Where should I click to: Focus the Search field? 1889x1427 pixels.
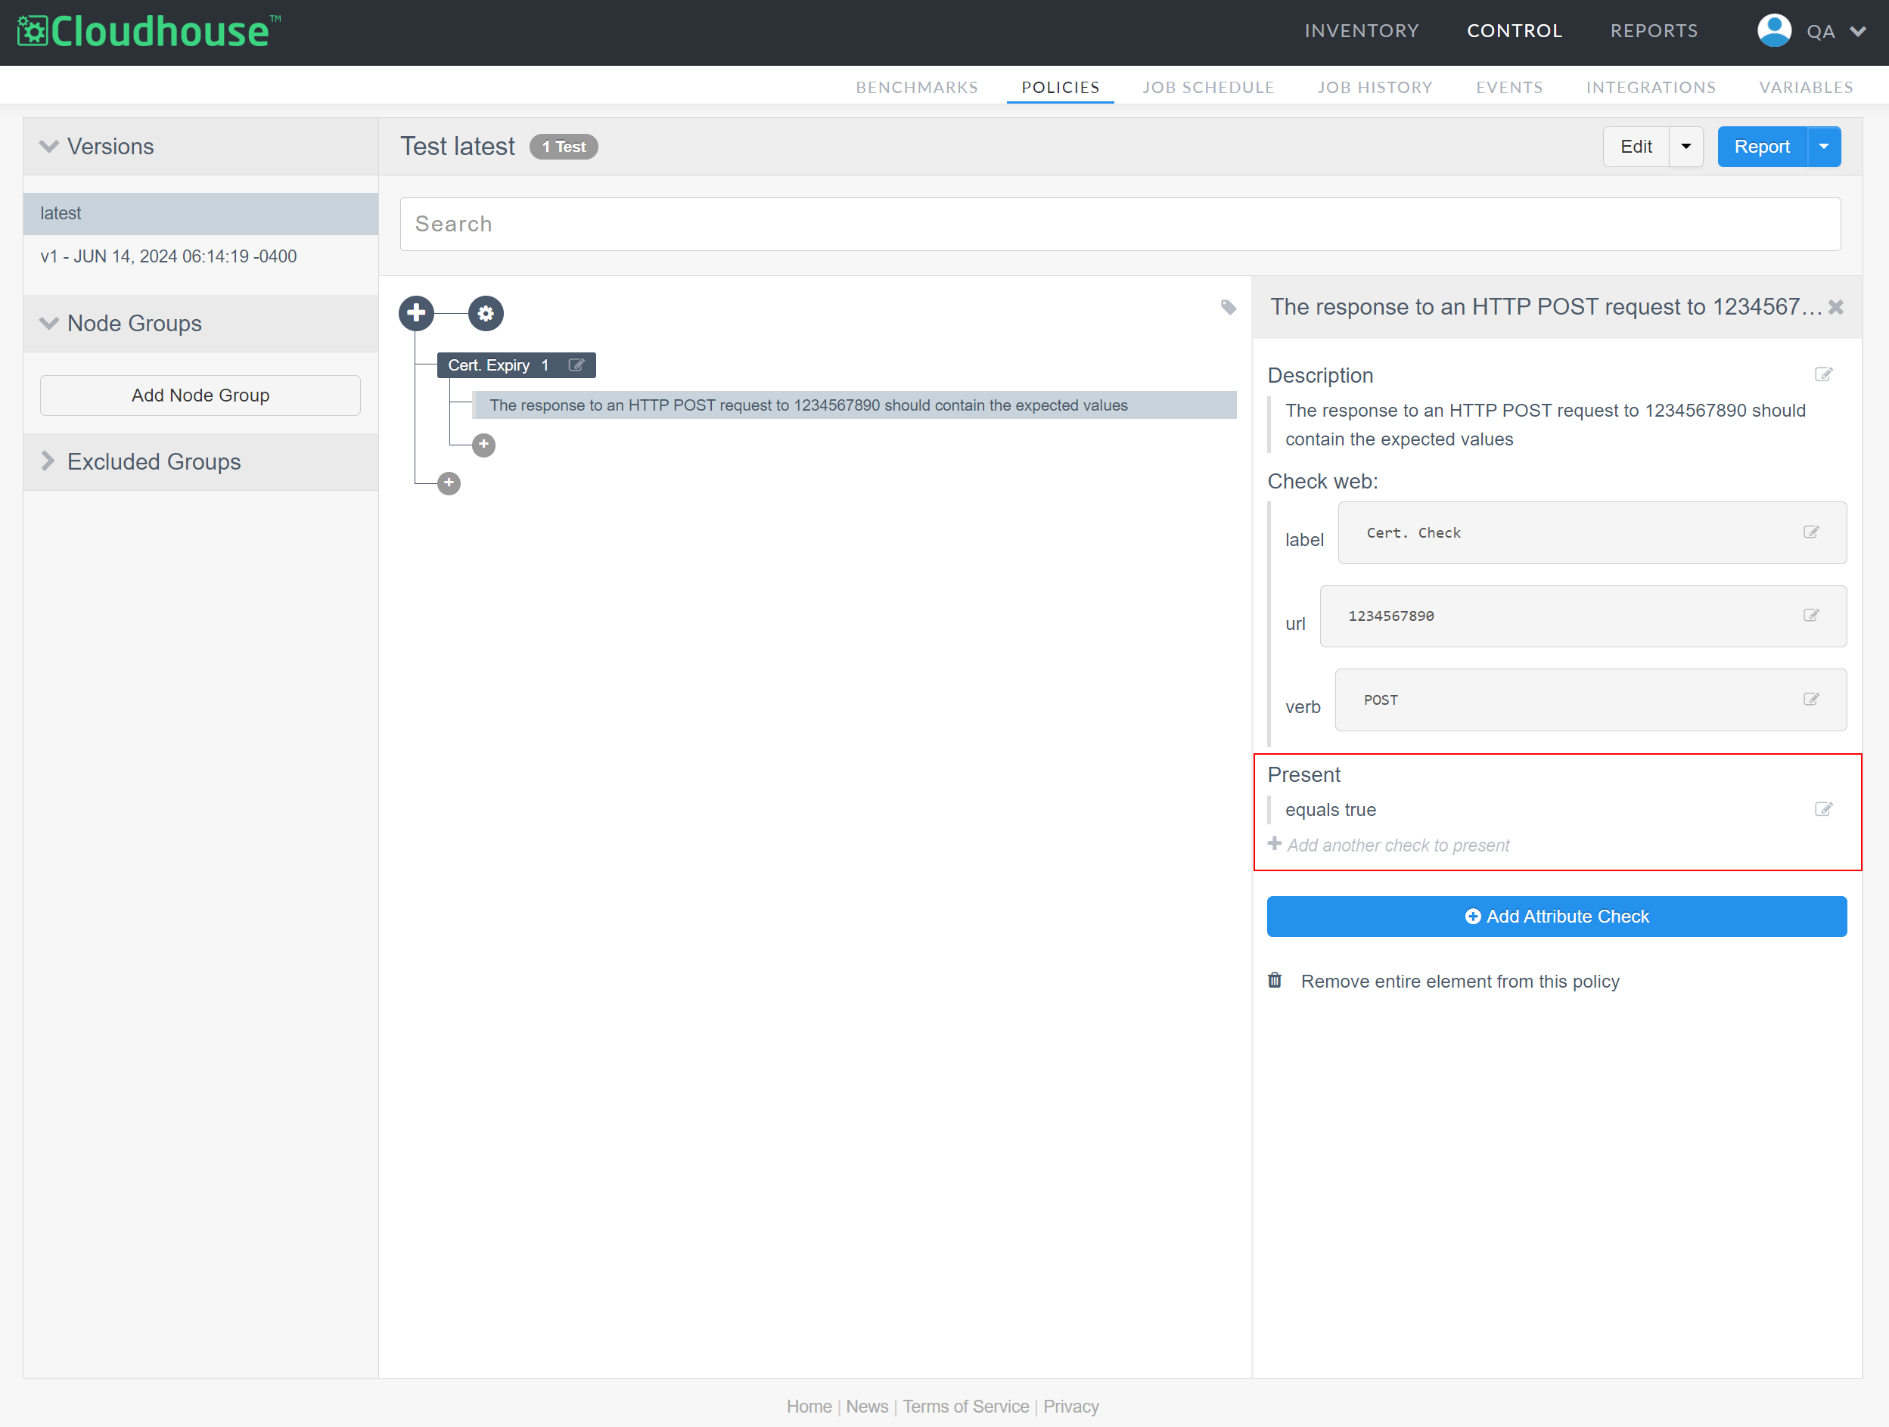[x=1120, y=224]
